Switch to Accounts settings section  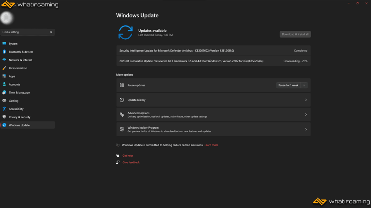pyautogui.click(x=14, y=84)
